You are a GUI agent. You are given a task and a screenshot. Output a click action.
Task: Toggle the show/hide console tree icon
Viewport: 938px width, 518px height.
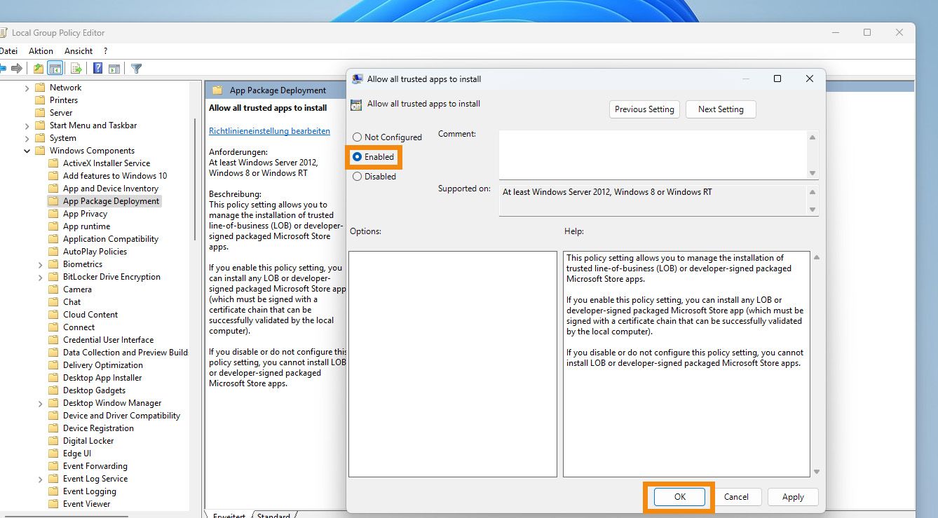click(x=55, y=69)
